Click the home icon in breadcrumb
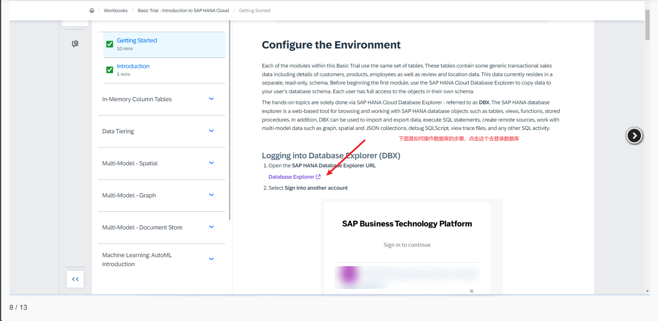The height and width of the screenshot is (321, 658). pyautogui.click(x=92, y=10)
